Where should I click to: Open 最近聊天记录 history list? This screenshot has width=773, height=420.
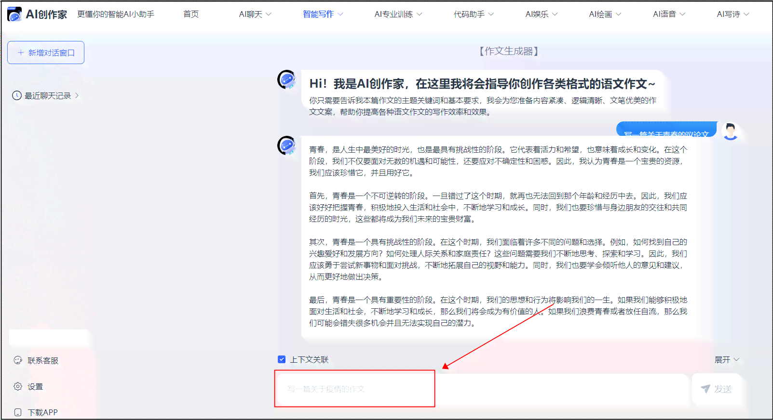click(x=45, y=95)
